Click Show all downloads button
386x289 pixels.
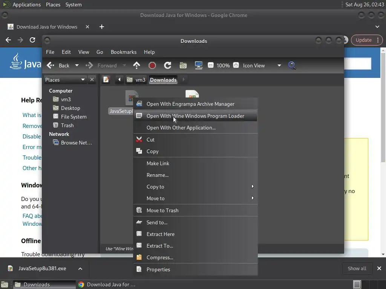click(x=357, y=269)
